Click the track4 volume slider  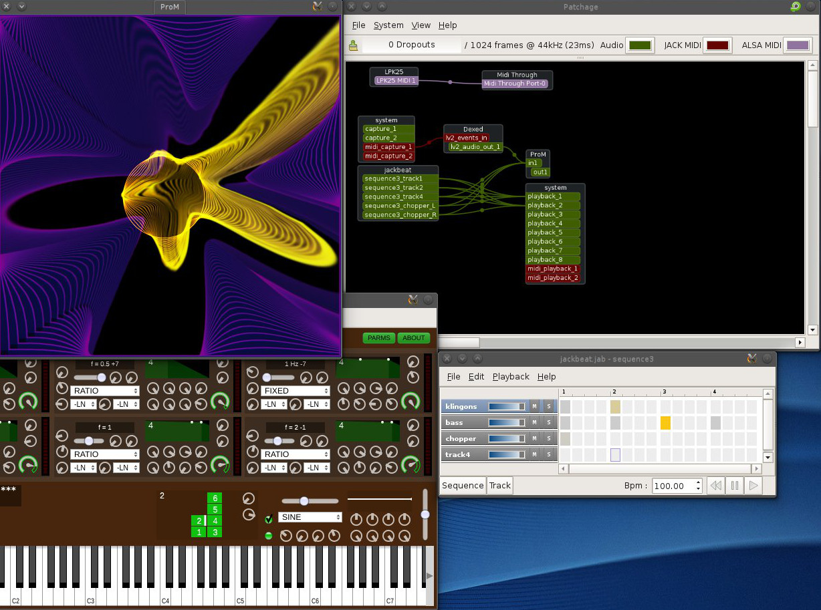pos(507,454)
